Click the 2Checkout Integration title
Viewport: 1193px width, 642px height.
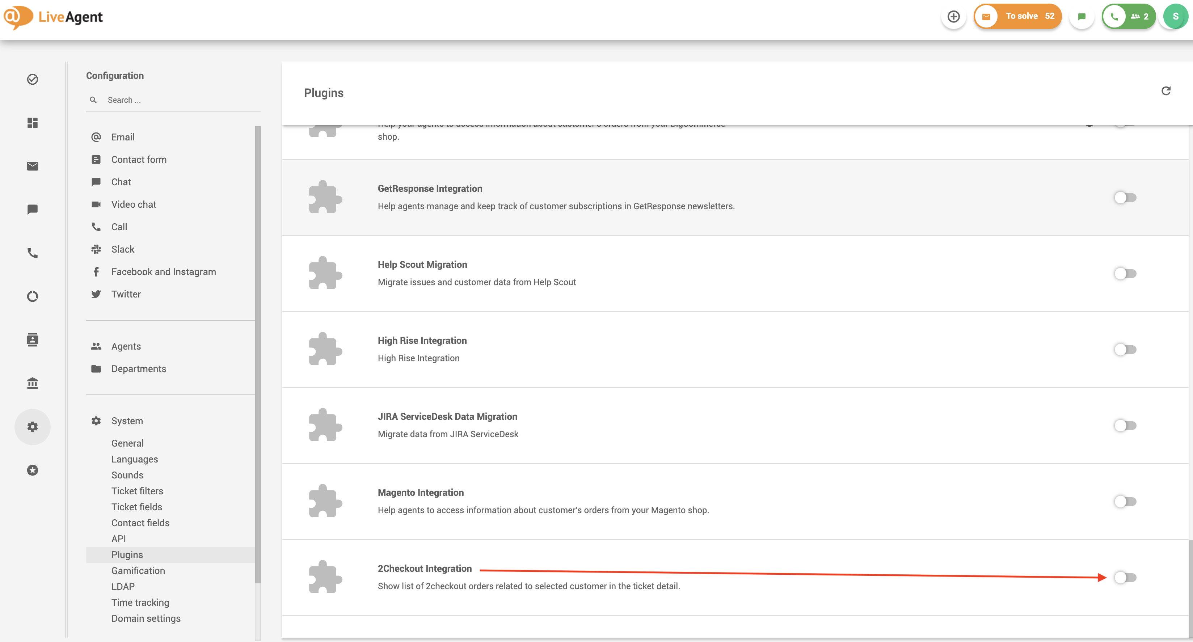(425, 568)
